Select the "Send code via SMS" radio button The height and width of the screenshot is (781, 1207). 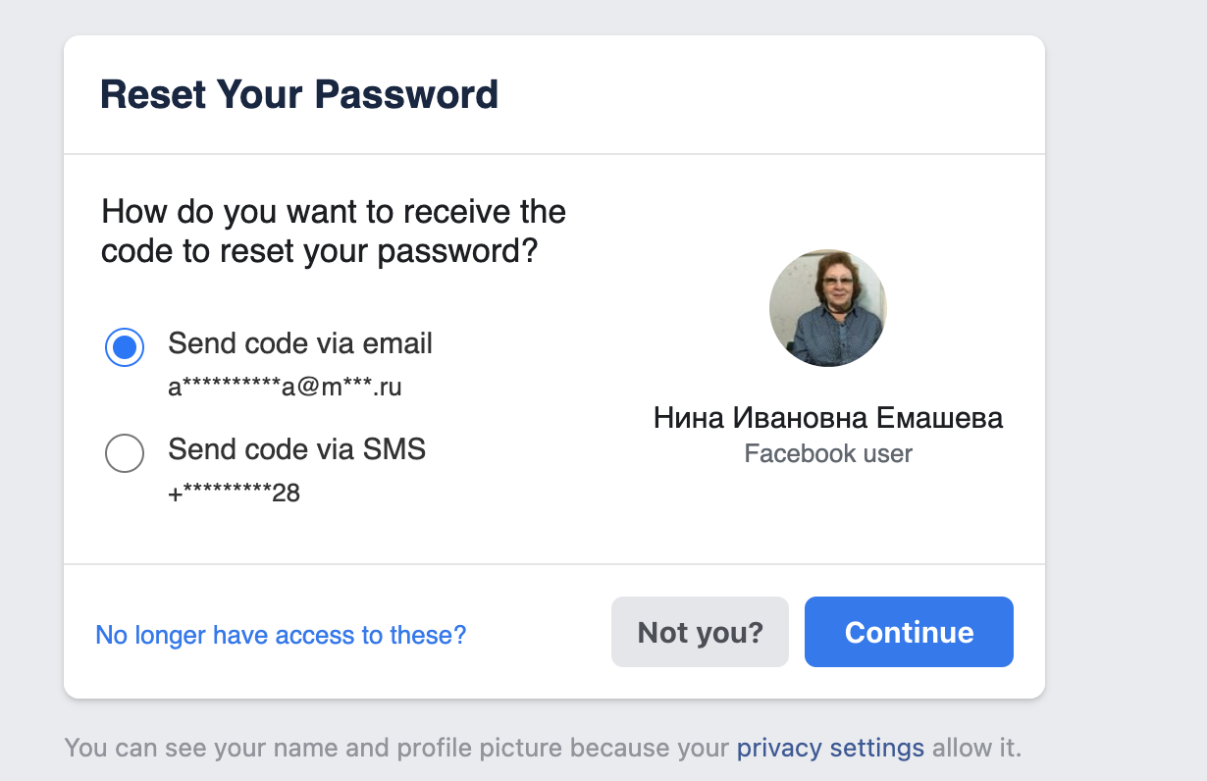pyautogui.click(x=125, y=453)
